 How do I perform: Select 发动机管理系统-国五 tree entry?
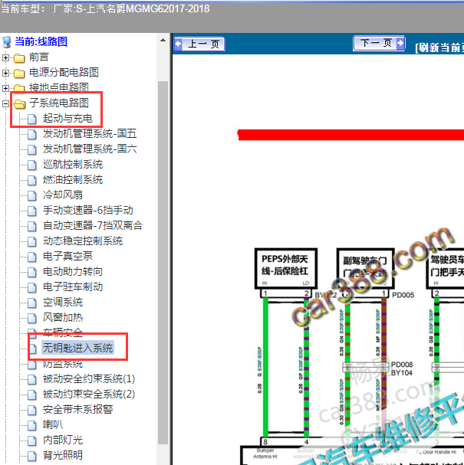[x=90, y=134]
